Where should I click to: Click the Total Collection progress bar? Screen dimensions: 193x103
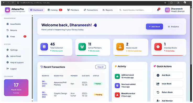(51, 55)
